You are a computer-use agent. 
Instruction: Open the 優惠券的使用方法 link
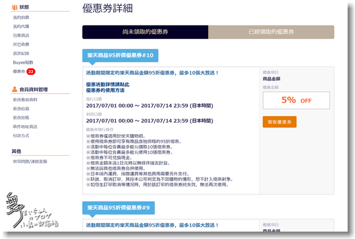(x=104, y=90)
